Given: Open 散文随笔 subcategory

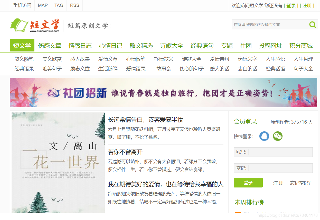Looking at the screenshot, I should click(24, 59).
